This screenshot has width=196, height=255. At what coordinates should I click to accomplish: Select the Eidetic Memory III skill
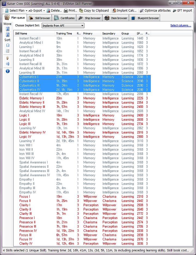pos(85,107)
